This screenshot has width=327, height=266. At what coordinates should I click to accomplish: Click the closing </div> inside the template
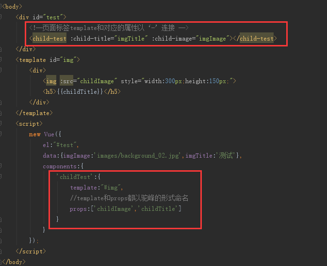(x=39, y=102)
